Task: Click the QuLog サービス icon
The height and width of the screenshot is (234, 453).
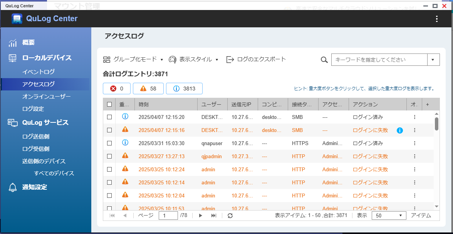Action: (x=13, y=123)
